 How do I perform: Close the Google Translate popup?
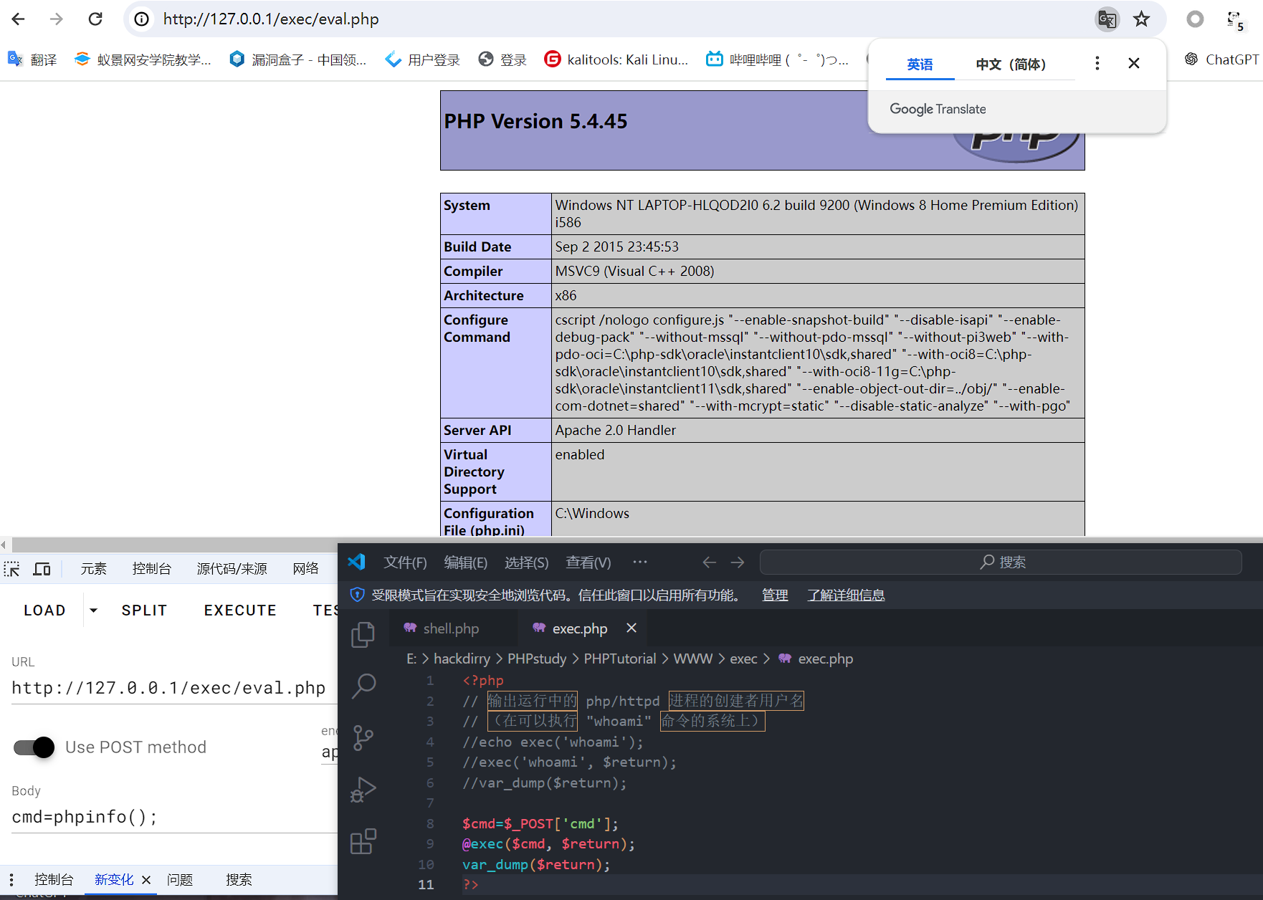tap(1134, 63)
